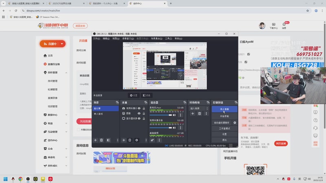Add a new source in OBS sources panel
326x183 pixels.
point(124,140)
